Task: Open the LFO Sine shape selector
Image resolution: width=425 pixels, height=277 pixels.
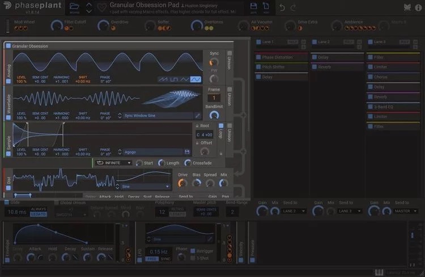Action: click(x=179, y=239)
